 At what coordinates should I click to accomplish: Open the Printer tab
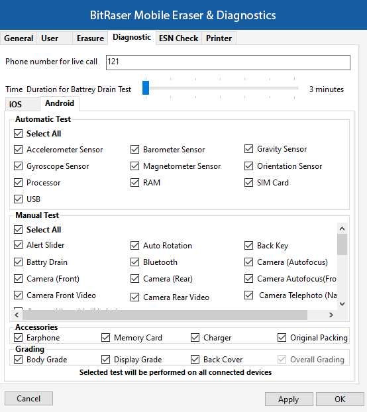click(219, 38)
